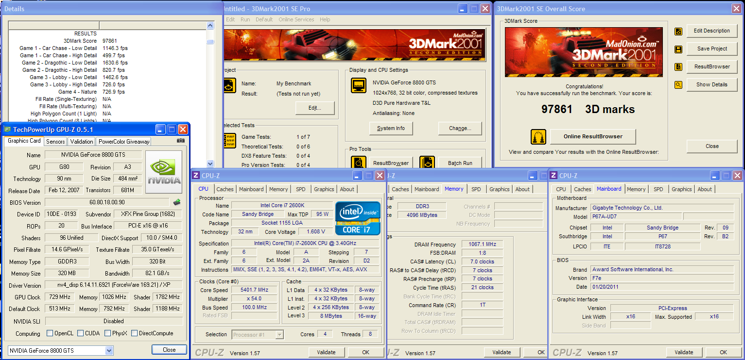Click the Intel Core i7 logo in CPU-Z
Viewport: 745px width, 360px height.
(358, 218)
